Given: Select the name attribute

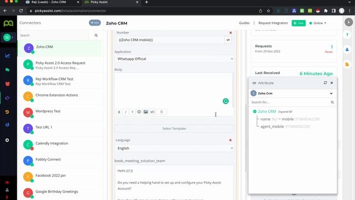Looking at the screenshot, I should pyautogui.click(x=265, y=119).
